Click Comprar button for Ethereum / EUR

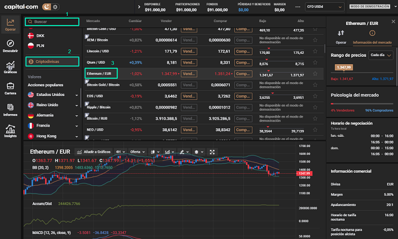coord(243,74)
